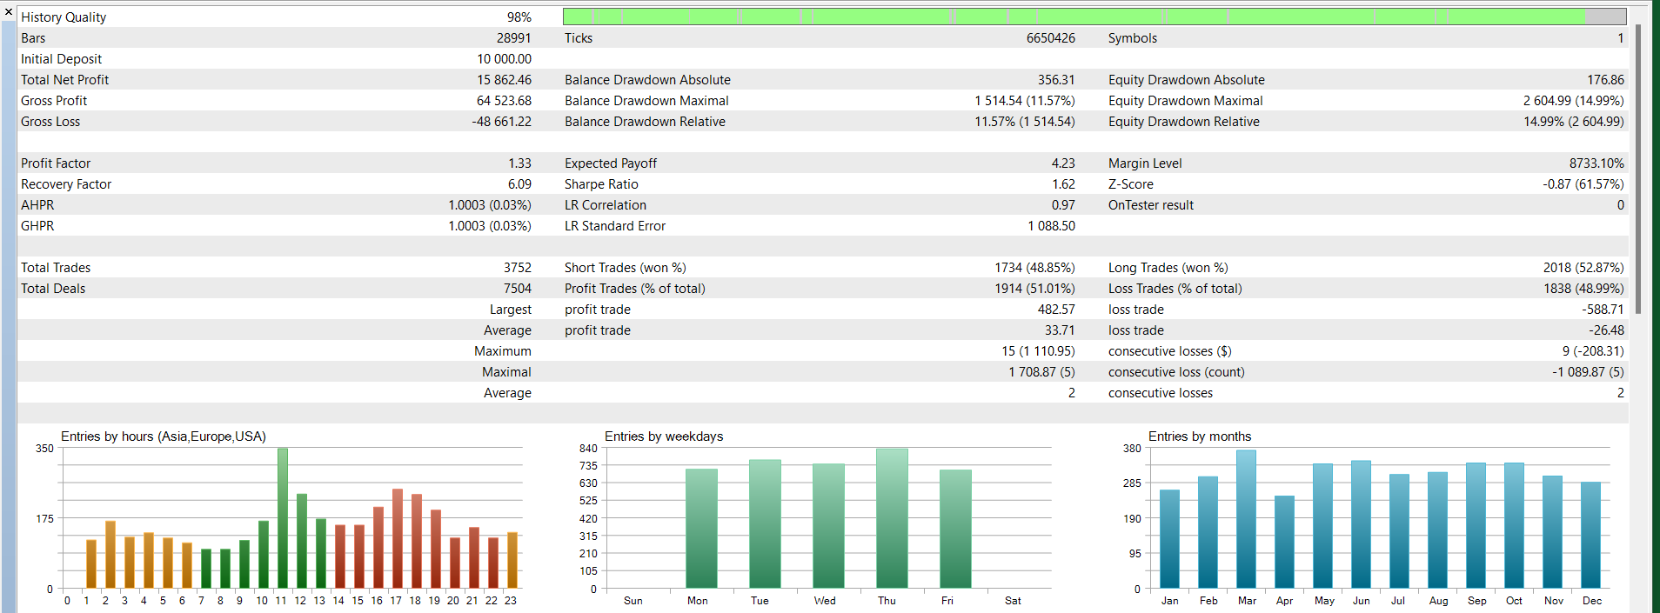Image resolution: width=1660 pixels, height=613 pixels.
Task: Select Equity Drawdown Maximal value 2 604.99 (14.99%)
Action: click(x=1574, y=101)
